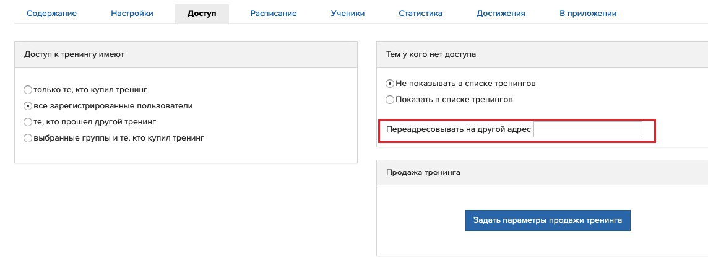Viewport: 708px width, 257px height.
Task: Open the Ученики tab
Action: click(348, 14)
